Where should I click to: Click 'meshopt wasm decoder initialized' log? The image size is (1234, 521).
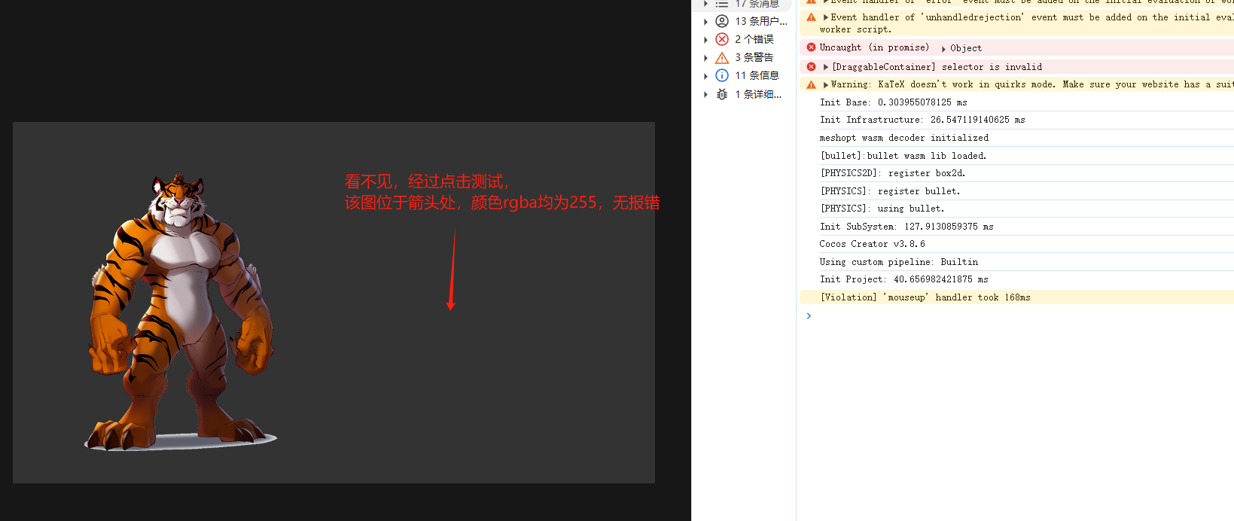click(x=903, y=138)
